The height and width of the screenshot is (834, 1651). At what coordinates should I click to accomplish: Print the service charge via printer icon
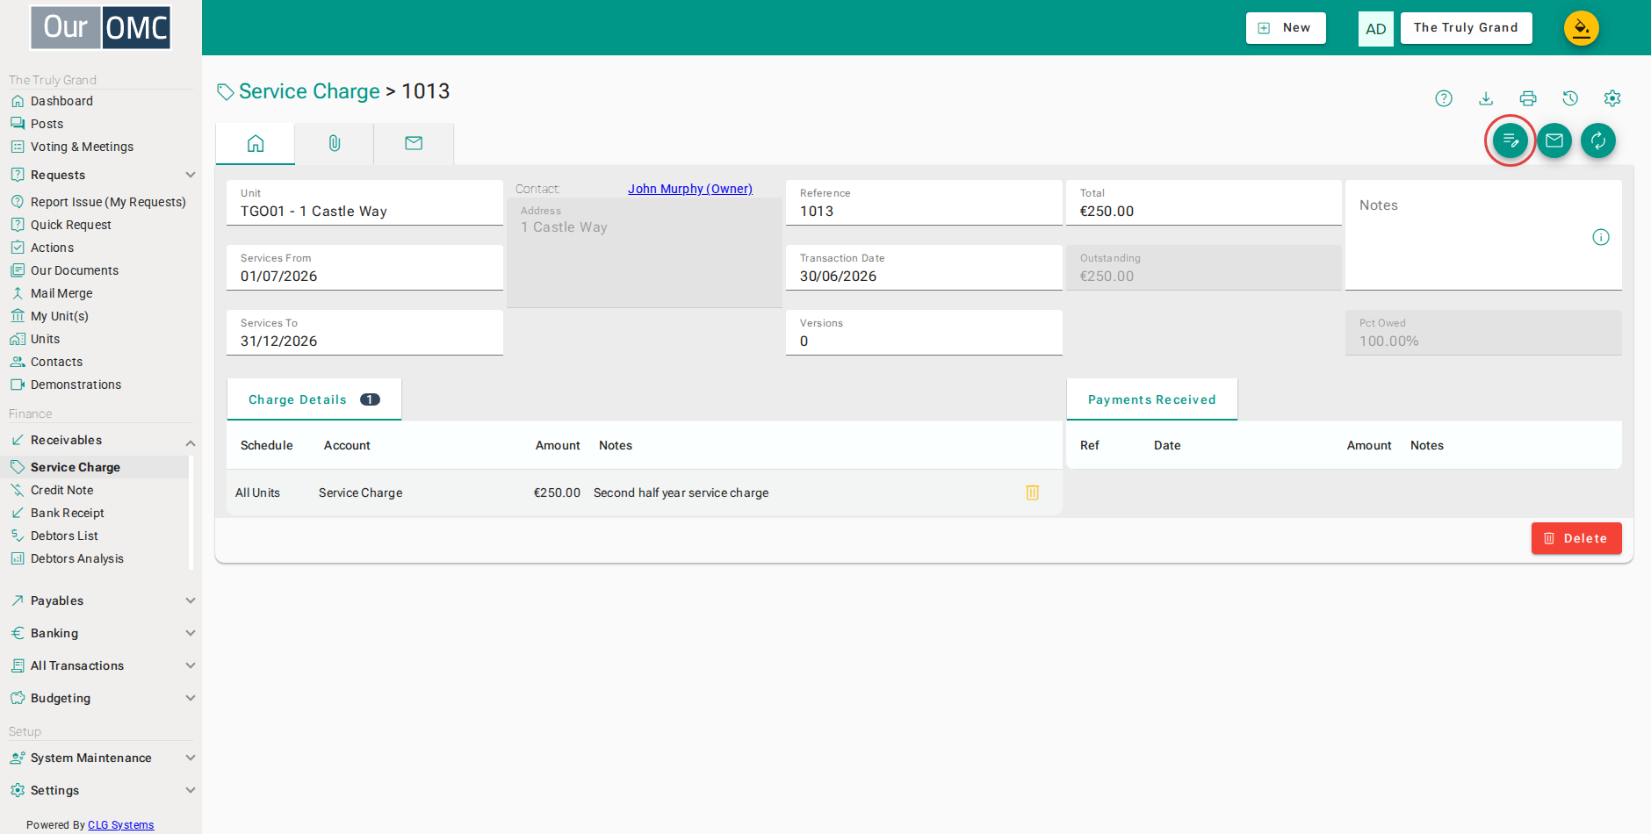[x=1528, y=98]
